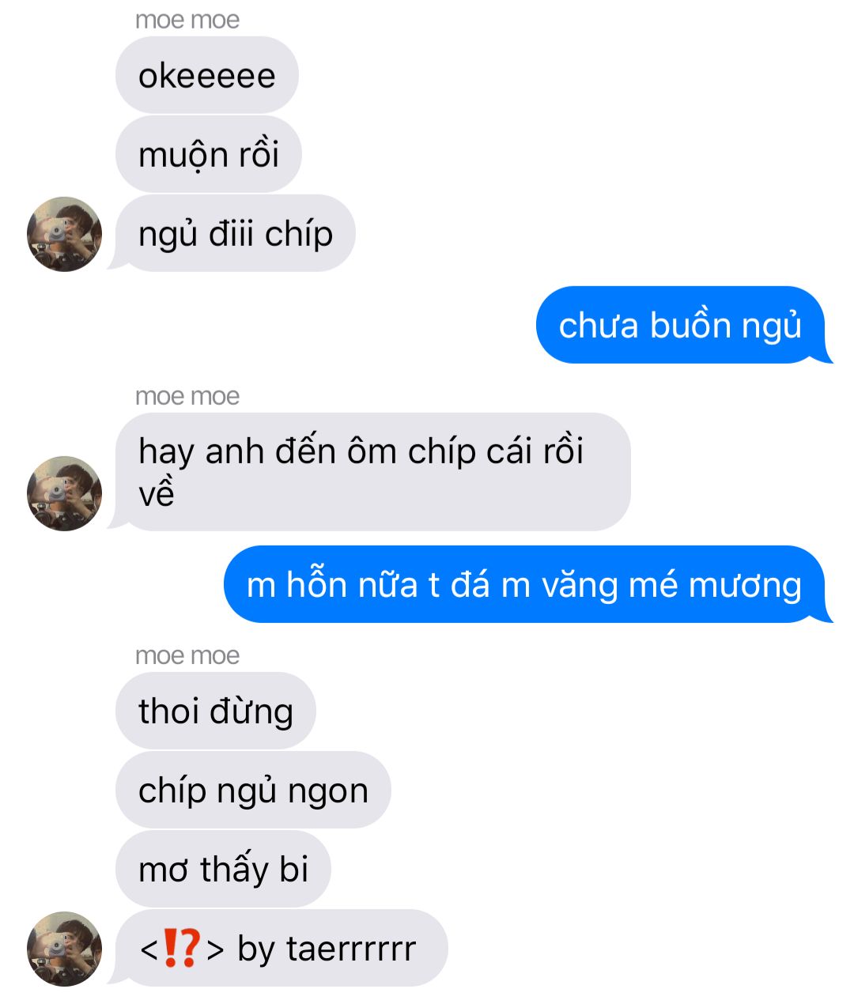
Task: Click the red exclamation question emoji
Action: pos(180,949)
